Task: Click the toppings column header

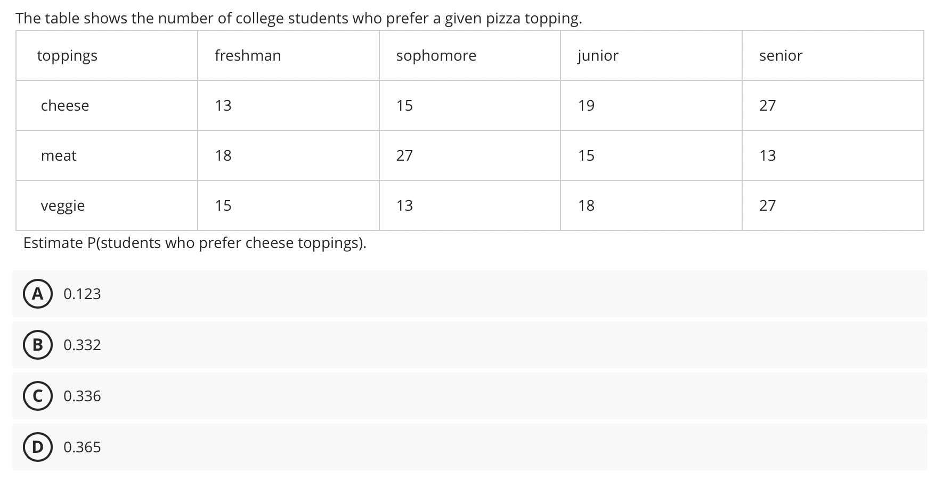Action: (x=67, y=55)
